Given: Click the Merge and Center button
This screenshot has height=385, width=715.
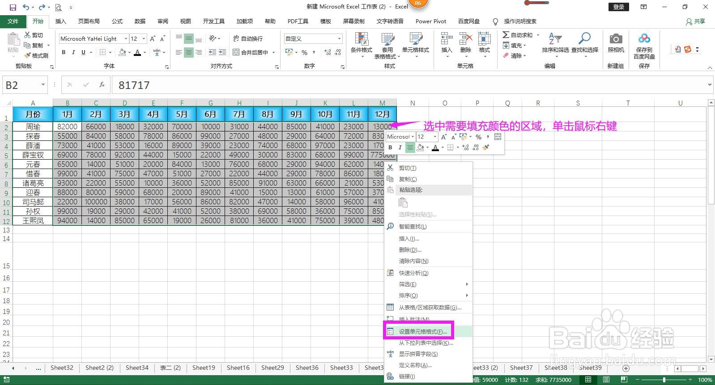Looking at the screenshot, I should [x=251, y=52].
